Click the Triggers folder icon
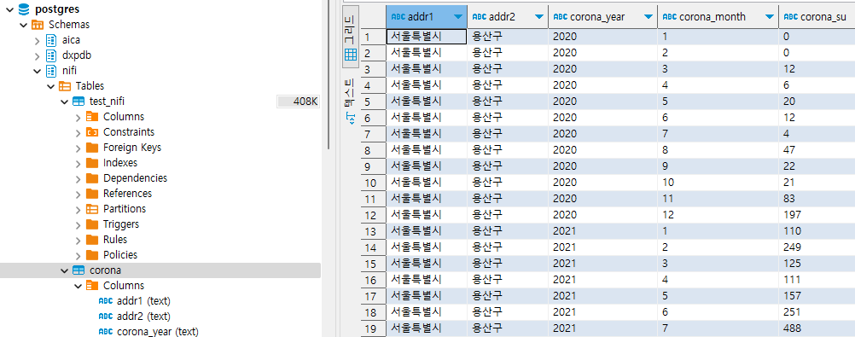The width and height of the screenshot is (855, 337). click(92, 224)
